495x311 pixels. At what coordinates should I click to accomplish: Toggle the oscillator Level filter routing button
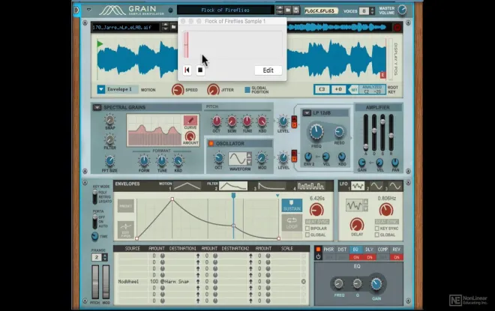click(x=294, y=156)
